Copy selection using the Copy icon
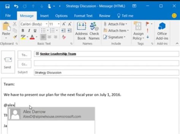Screen dimensions: 180x134 tap(15, 30)
